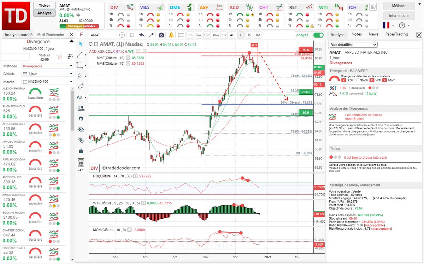Click the green 76.67 price level marker

[306, 92]
